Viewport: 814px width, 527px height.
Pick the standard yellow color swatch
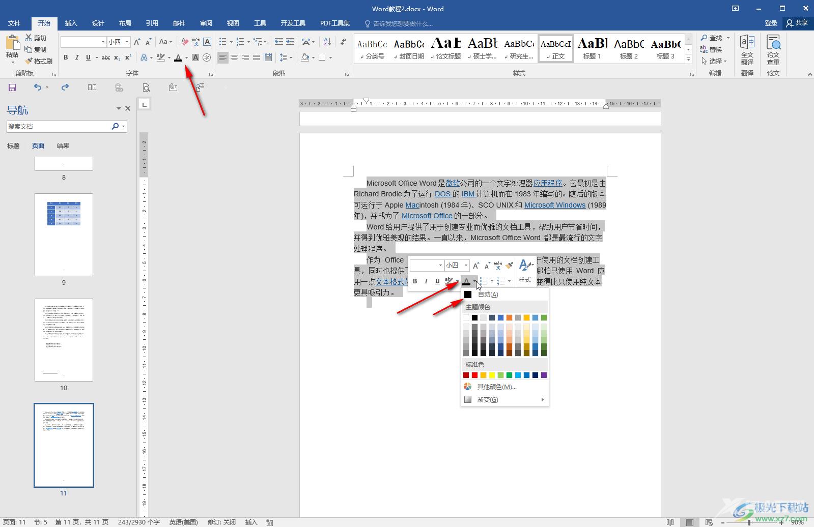point(492,375)
